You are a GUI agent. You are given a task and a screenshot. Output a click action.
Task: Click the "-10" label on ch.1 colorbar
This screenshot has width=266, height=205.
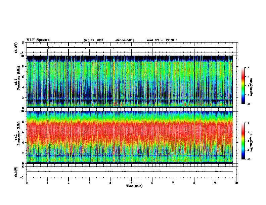click(x=249, y=104)
